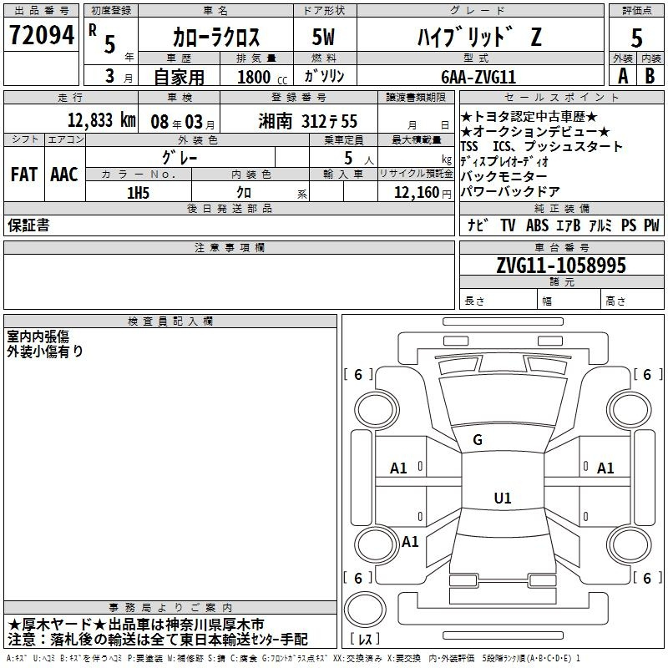Select registration number 湘南 312テ55
The image size is (668, 668).
(307, 121)
